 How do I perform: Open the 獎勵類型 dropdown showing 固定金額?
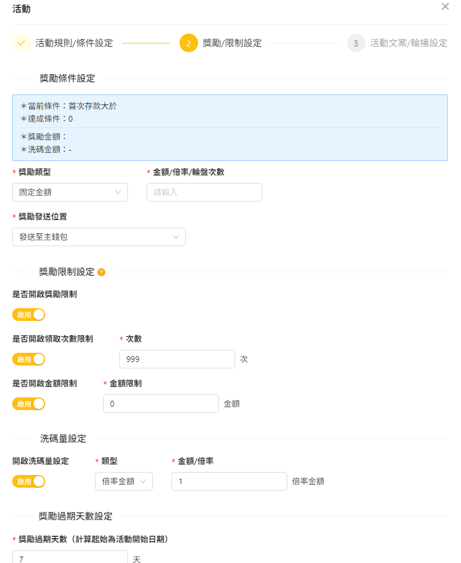click(x=69, y=192)
